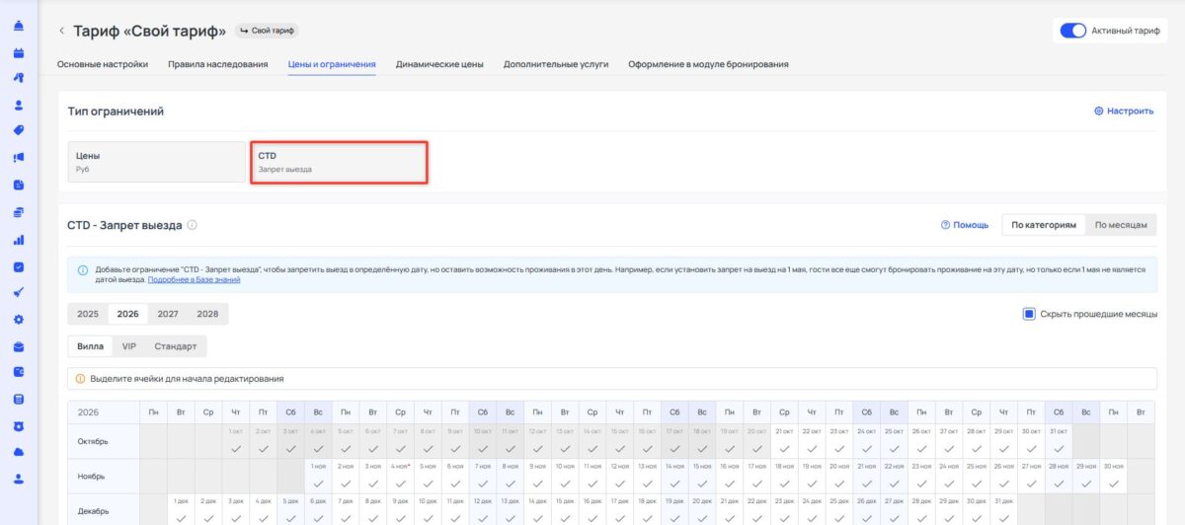Open the cloud sidebar icon
This screenshot has width=1185, height=525.
click(19, 452)
